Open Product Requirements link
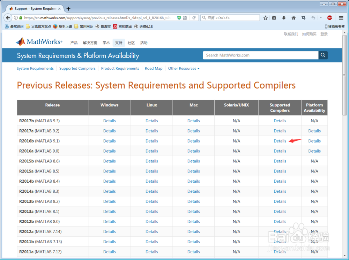Image resolution: width=349 pixels, height=260 pixels. [120, 68]
